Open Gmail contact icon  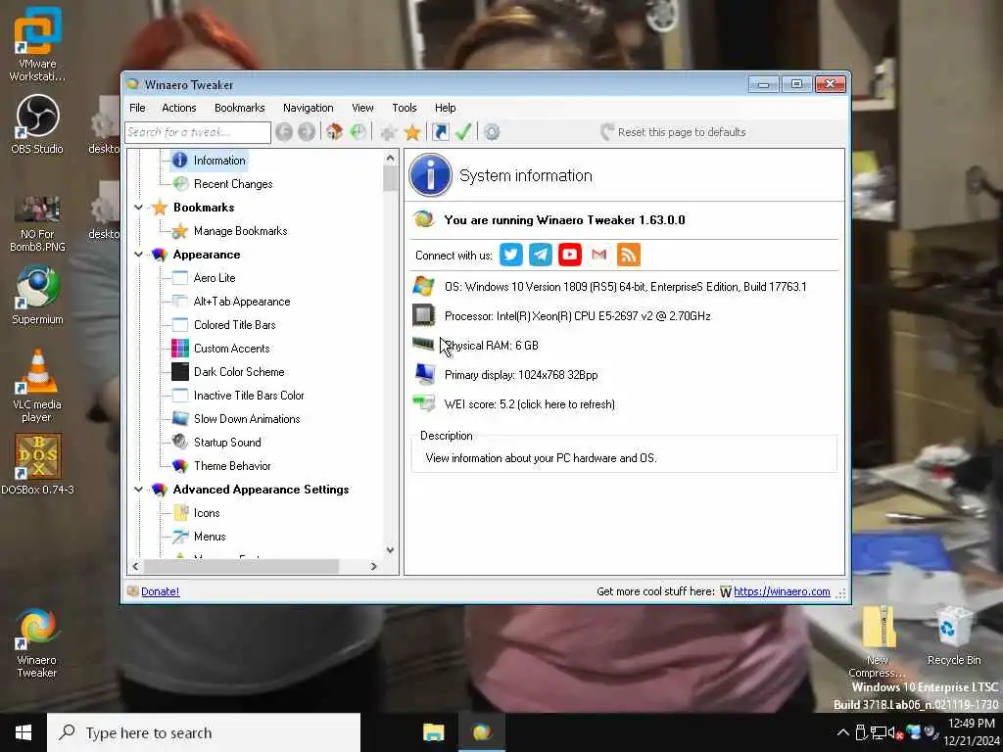598,255
